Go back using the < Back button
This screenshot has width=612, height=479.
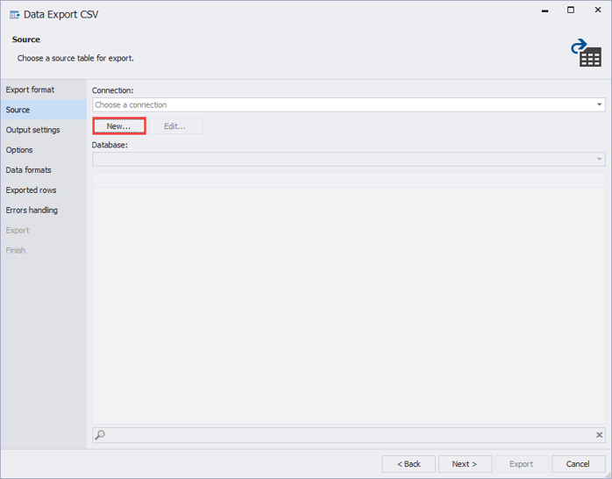409,464
